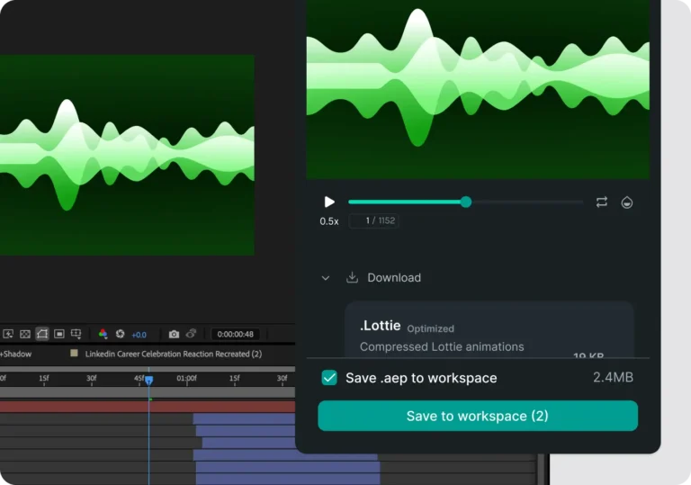Click Reset Exposure aperture icon
Viewport: 691px width, 485px height.
tap(120, 334)
